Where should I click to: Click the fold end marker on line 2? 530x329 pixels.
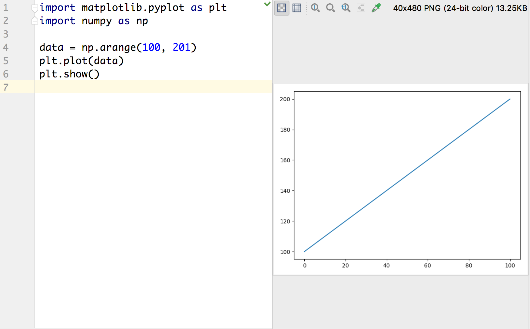[x=35, y=21]
